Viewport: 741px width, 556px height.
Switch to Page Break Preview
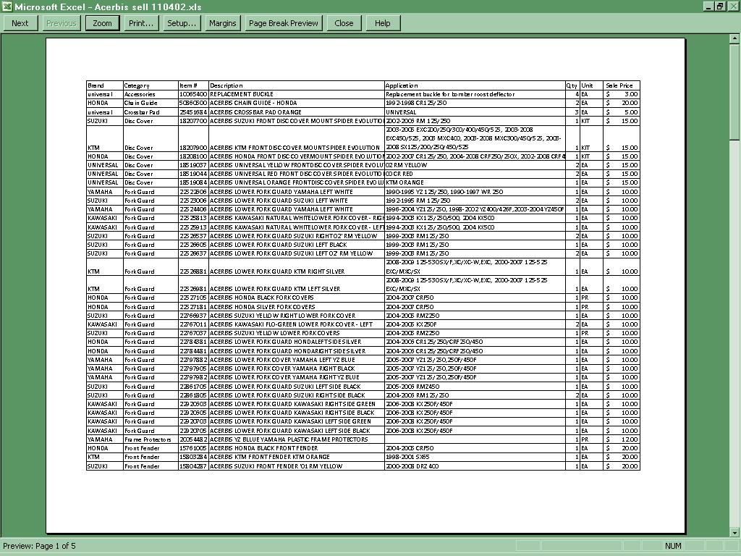284,23
